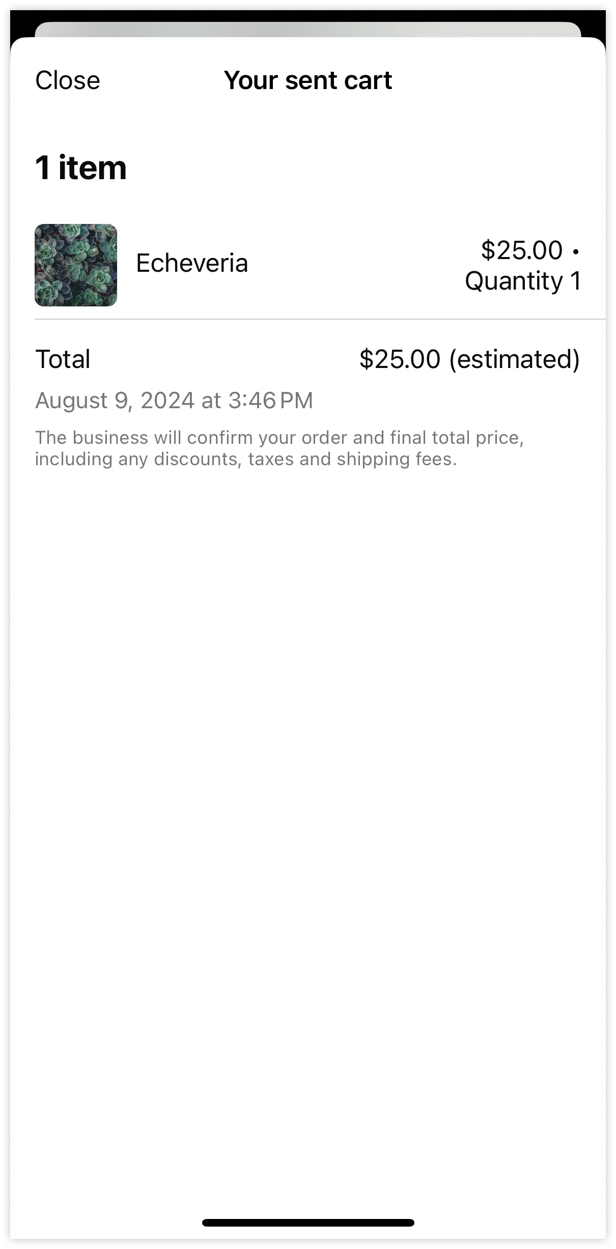Tap the empty area below the disclaimer
Image resolution: width=616 pixels, height=1249 pixels.
click(308, 763)
